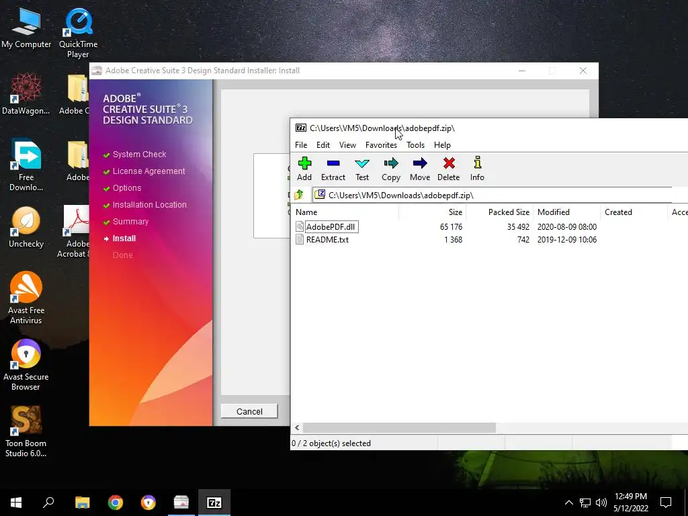Screen dimensions: 688x516
Task: Open the Windows Start menu
Action: click(16, 503)
